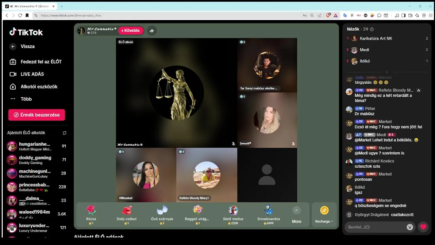
Task: Open the emoji picker in chat
Action: click(x=410, y=227)
